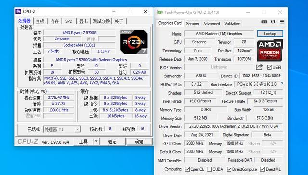Click the 确定 button in CPU-Z
The height and width of the screenshot is (175, 308).
(139, 141)
